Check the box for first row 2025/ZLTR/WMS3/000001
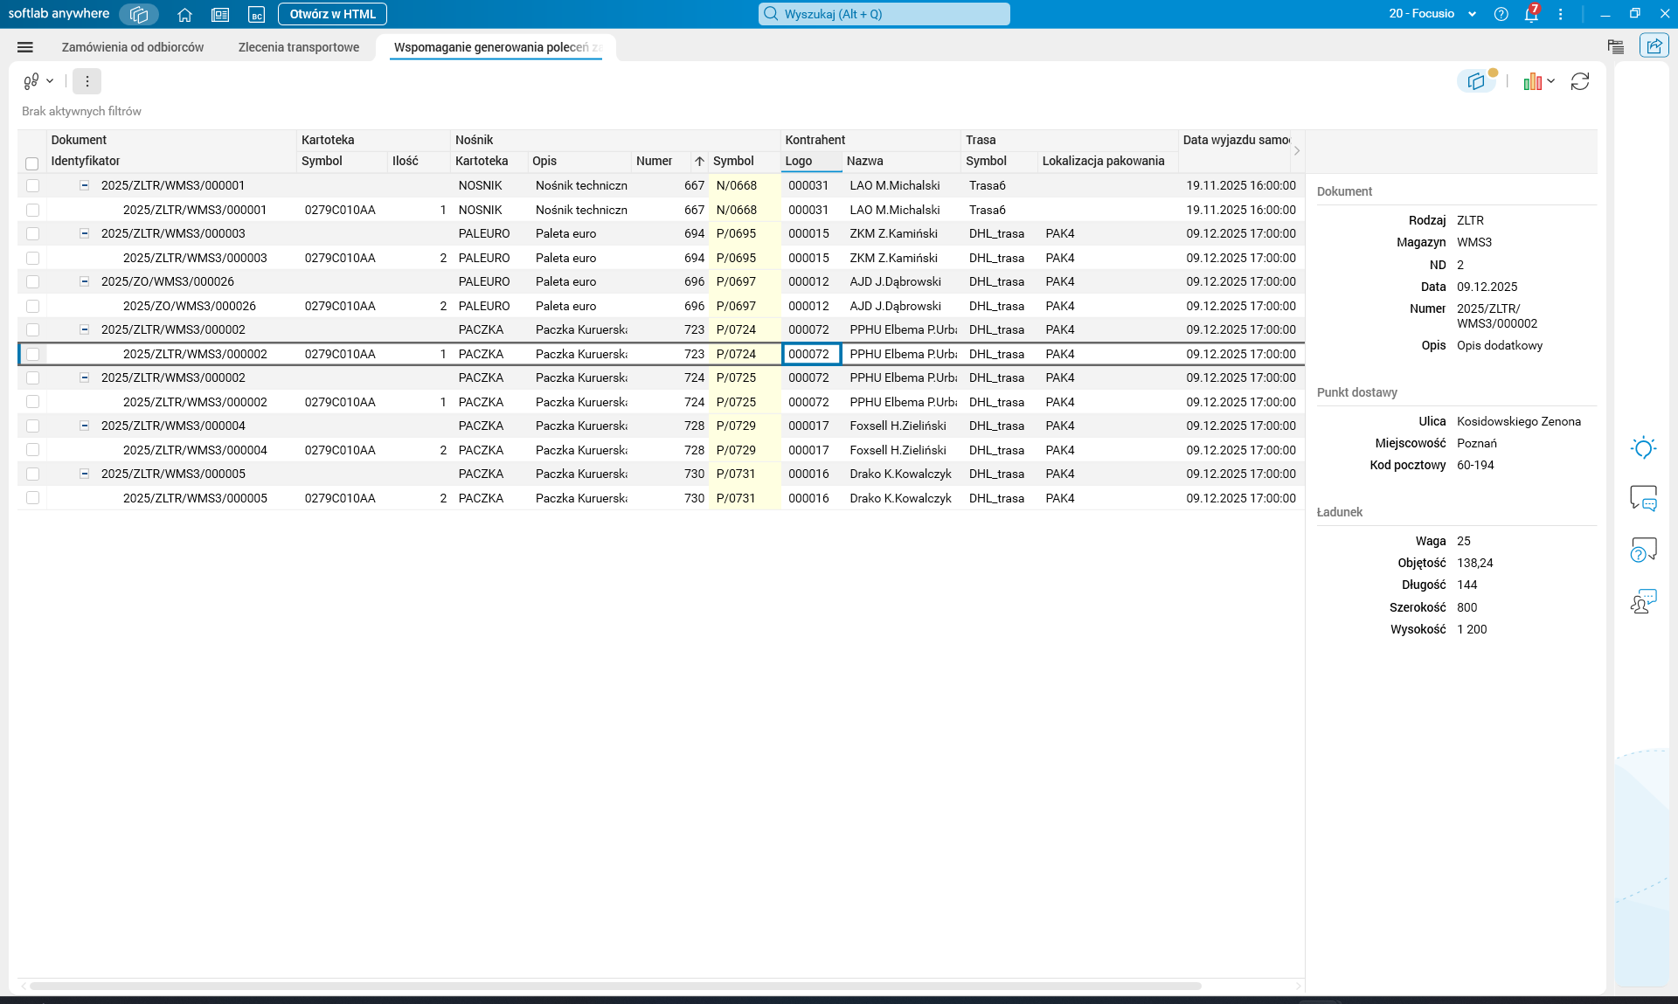 coord(32,185)
